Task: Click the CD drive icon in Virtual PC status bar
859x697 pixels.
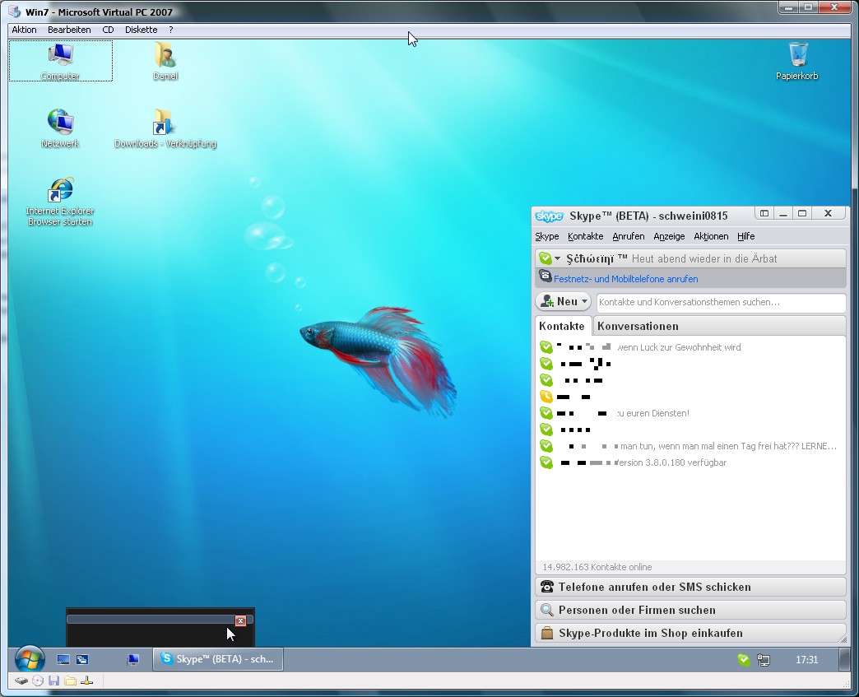Action: click(38, 681)
